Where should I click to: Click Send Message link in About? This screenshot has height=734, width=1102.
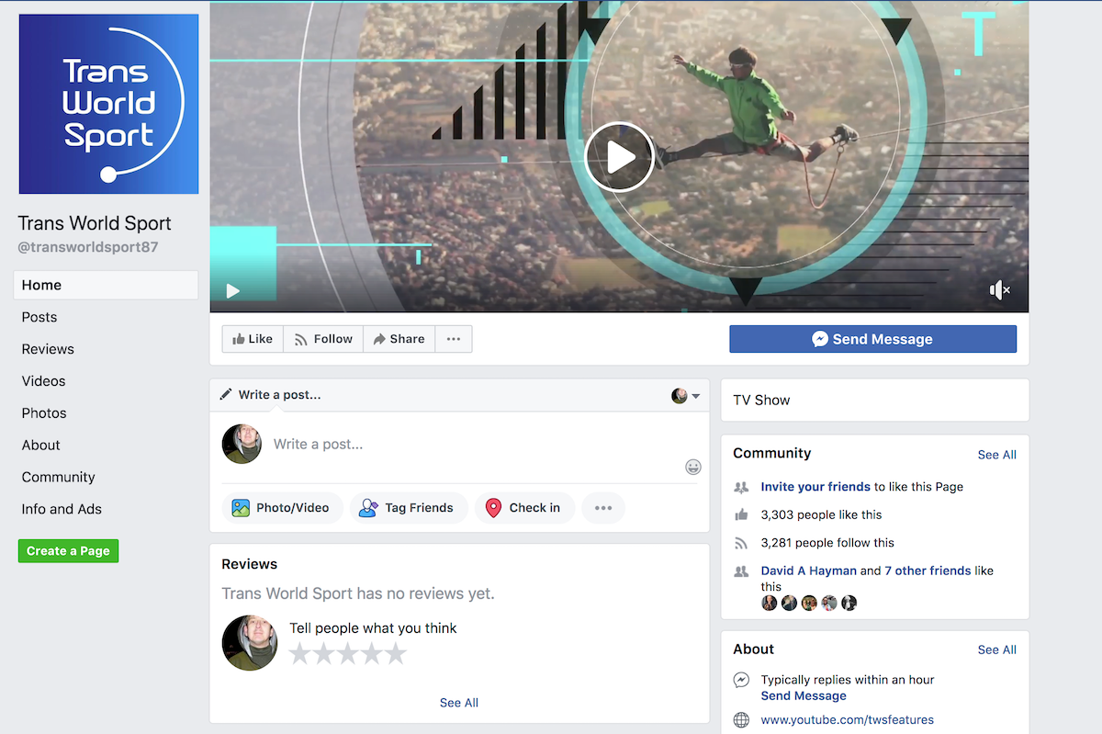point(804,696)
